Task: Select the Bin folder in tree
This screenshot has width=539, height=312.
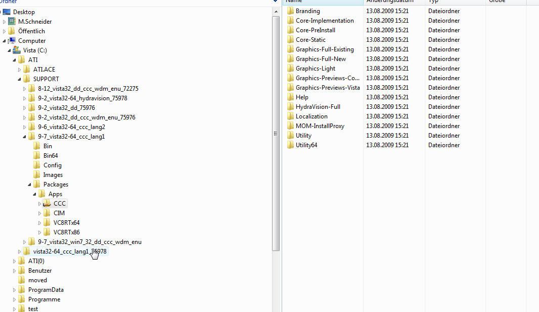Action: point(48,146)
